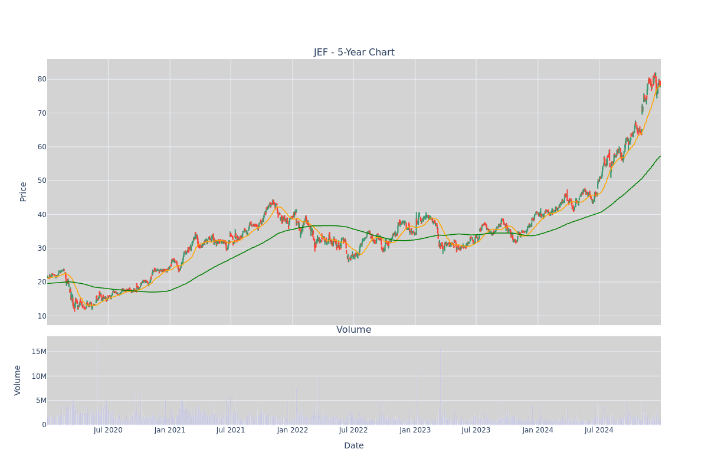Click the tallest volume bar near Jul 2020
The width and height of the screenshot is (708, 472).
[97, 382]
